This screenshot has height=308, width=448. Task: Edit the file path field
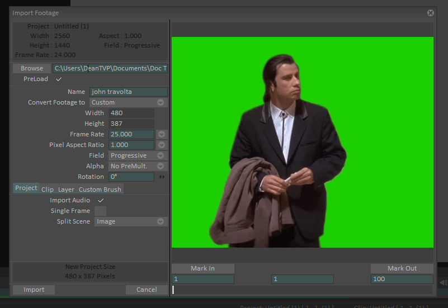point(110,68)
